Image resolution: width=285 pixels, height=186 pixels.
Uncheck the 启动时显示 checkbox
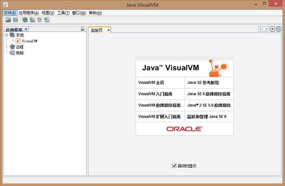(x=174, y=166)
